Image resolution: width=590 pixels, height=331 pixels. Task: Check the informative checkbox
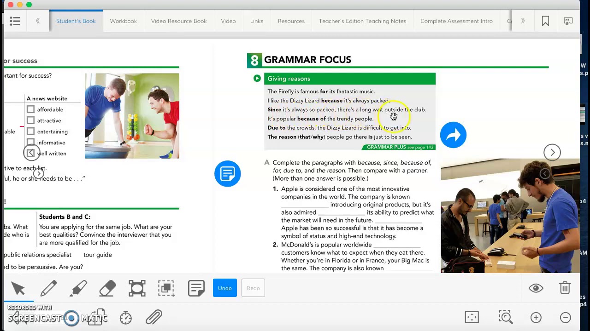pyautogui.click(x=30, y=143)
